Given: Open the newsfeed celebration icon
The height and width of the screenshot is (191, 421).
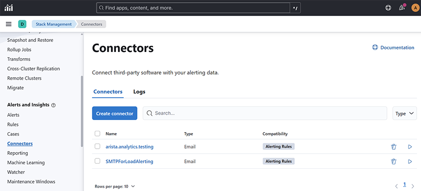Looking at the screenshot, I should [x=402, y=8].
